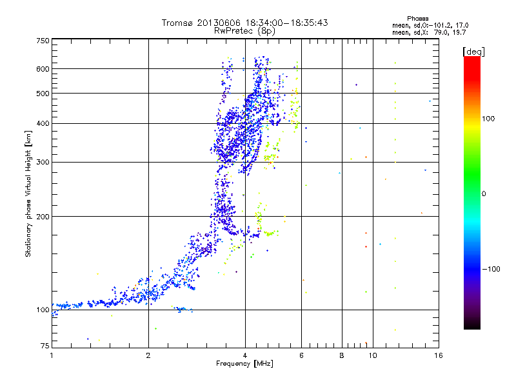Click the x-axis label '1'
Image resolution: width=516 pixels, height=387 pixels.
52,355
